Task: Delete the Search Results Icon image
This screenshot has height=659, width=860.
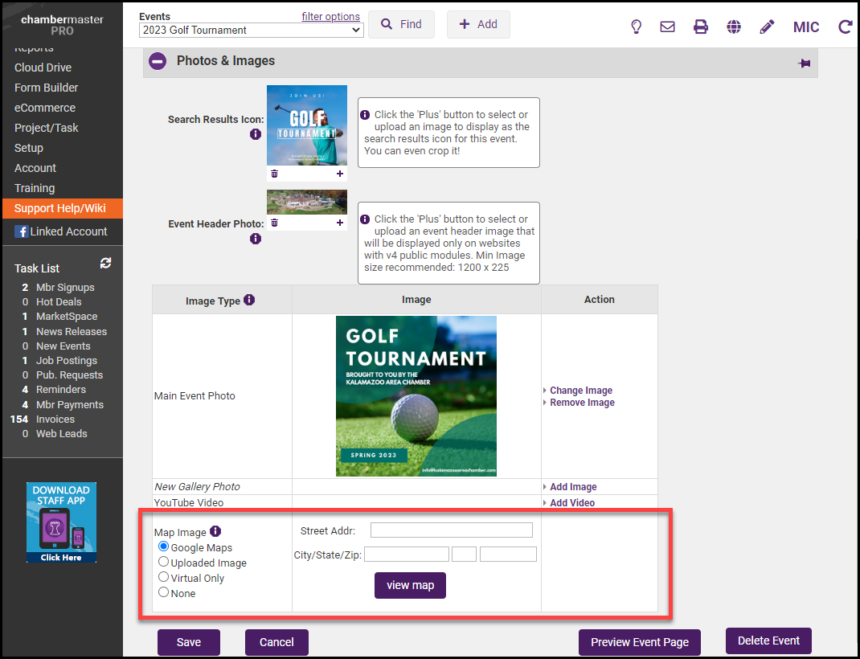Action: point(274,174)
